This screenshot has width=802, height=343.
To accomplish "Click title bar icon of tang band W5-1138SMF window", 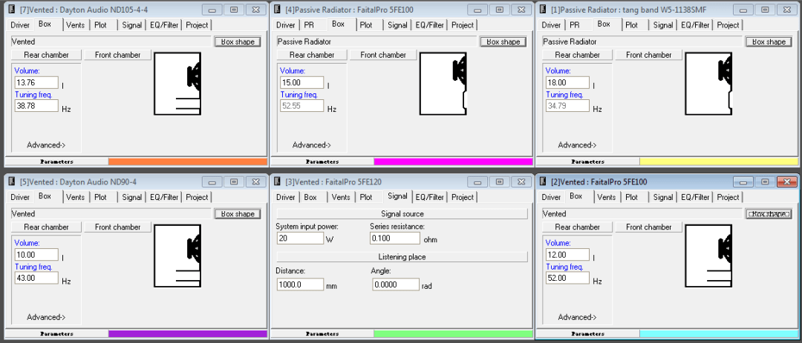I will pyautogui.click(x=543, y=10).
